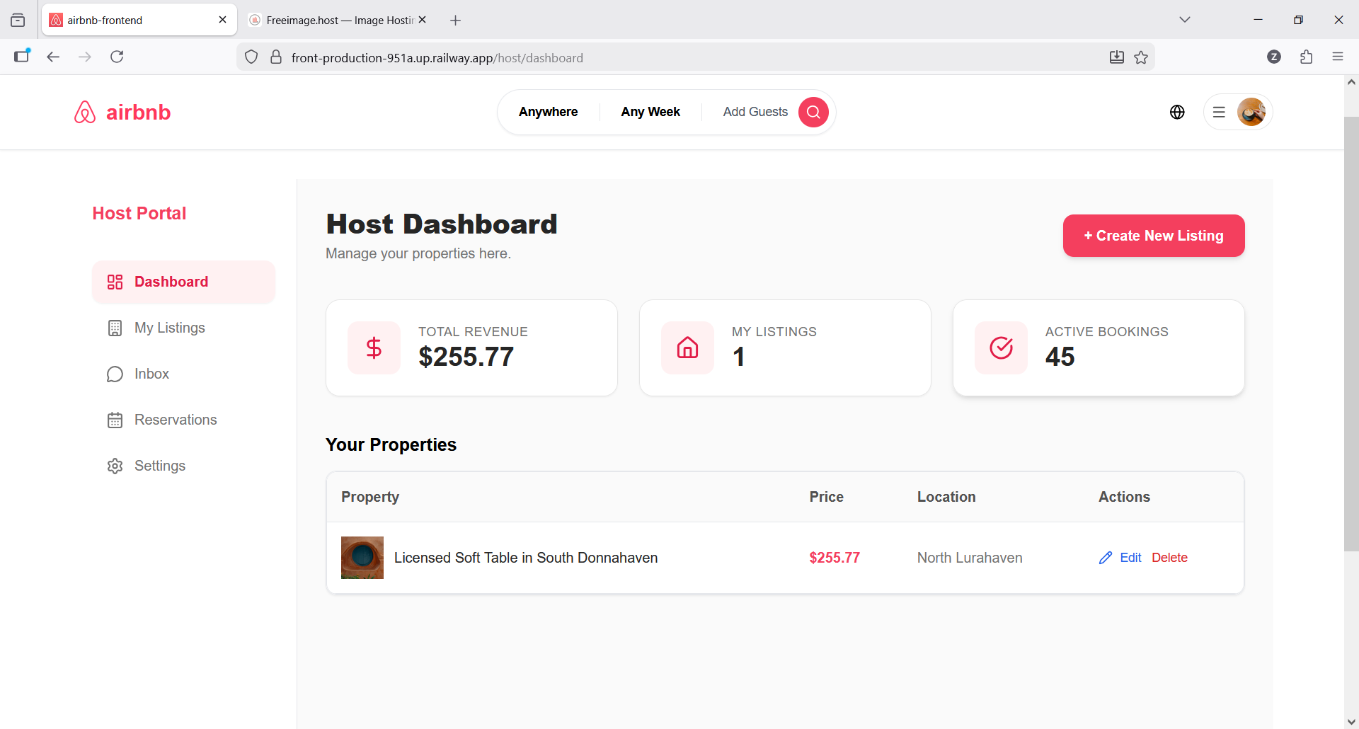1359x729 pixels.
Task: Click the pink search magnifier icon
Action: [x=813, y=112]
